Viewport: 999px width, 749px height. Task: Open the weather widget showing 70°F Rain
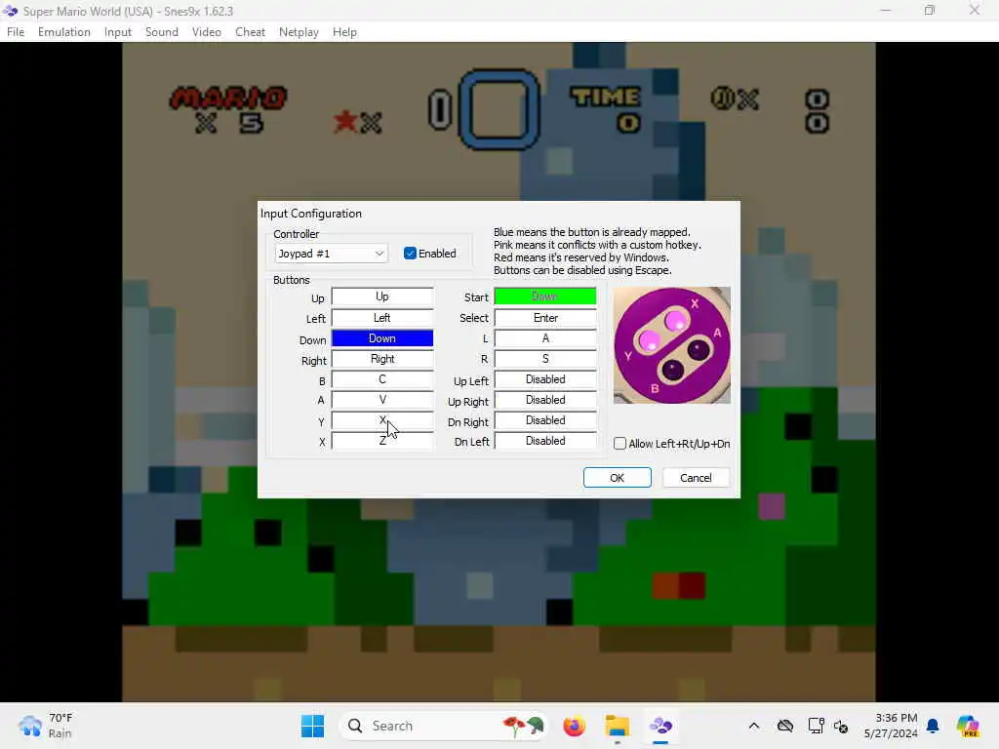(46, 726)
